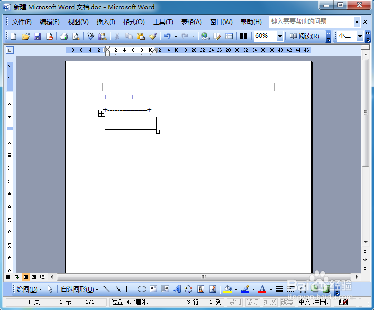Switch to Web Layout view

17,277
